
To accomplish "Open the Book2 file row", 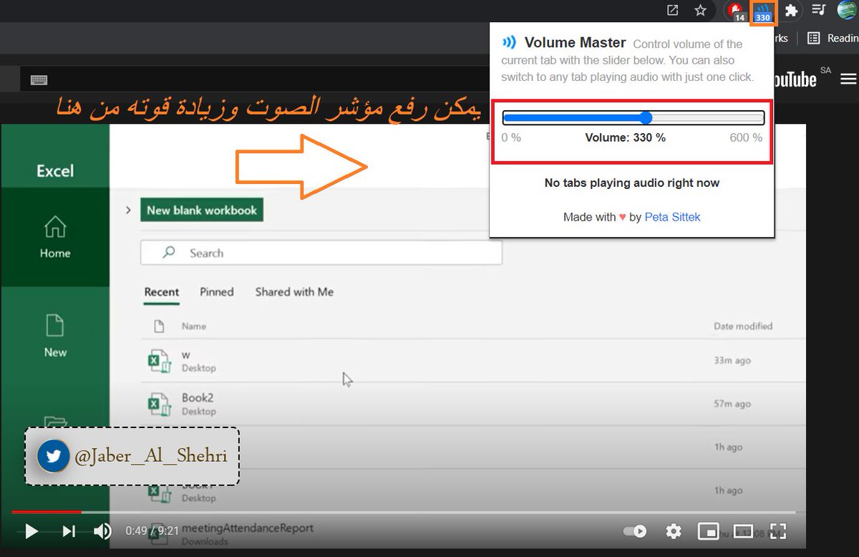I will [x=458, y=404].
